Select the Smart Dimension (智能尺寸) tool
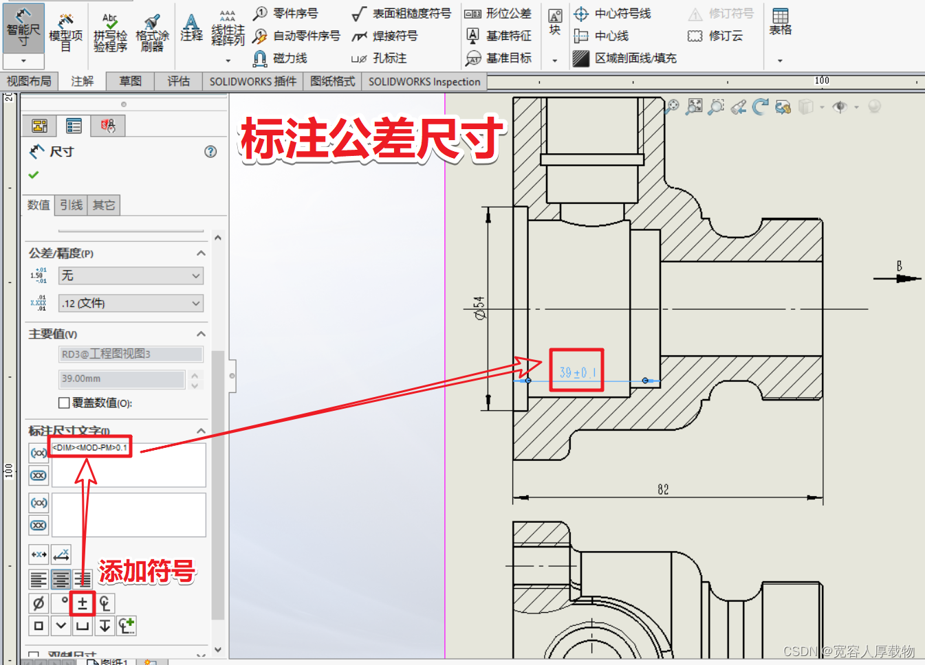 click(x=23, y=27)
